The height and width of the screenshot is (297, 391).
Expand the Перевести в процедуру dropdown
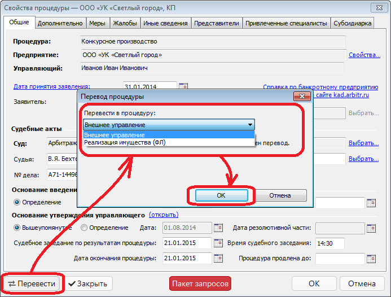tap(250, 125)
